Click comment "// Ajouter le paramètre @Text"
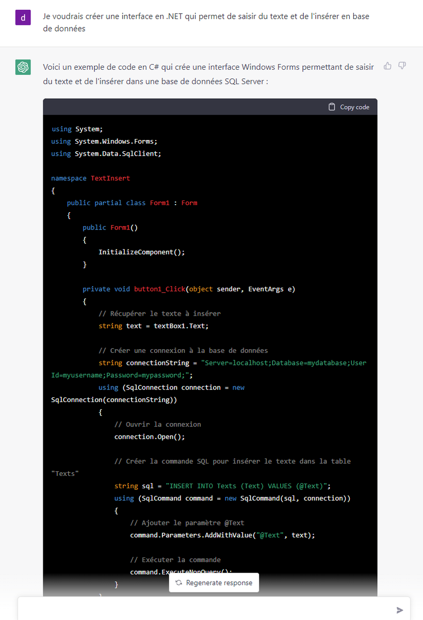Image resolution: width=423 pixels, height=620 pixels. pos(187,523)
